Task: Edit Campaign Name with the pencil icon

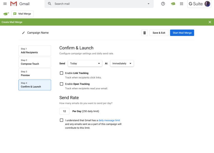Action: tap(24, 33)
